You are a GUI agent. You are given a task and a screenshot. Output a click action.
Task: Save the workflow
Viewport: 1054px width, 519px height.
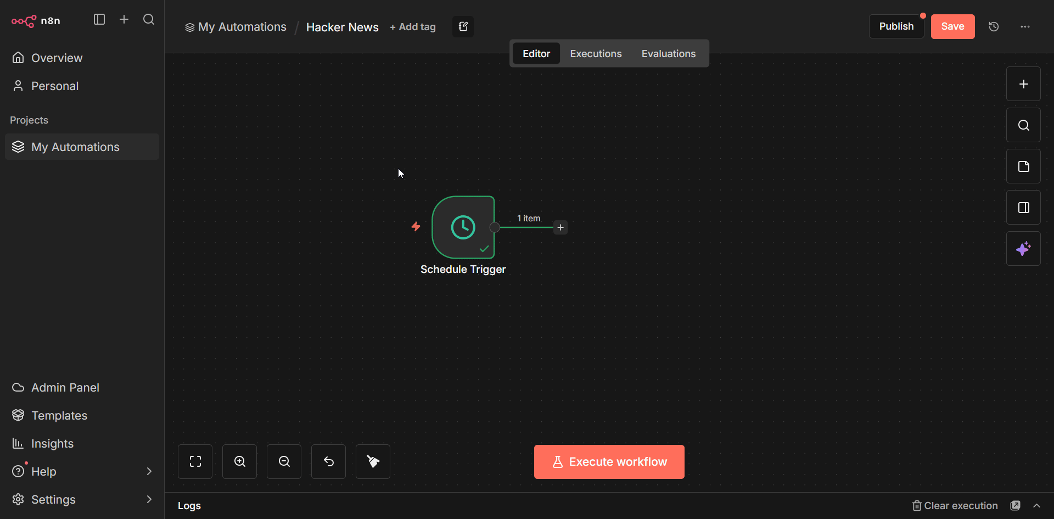click(x=952, y=26)
